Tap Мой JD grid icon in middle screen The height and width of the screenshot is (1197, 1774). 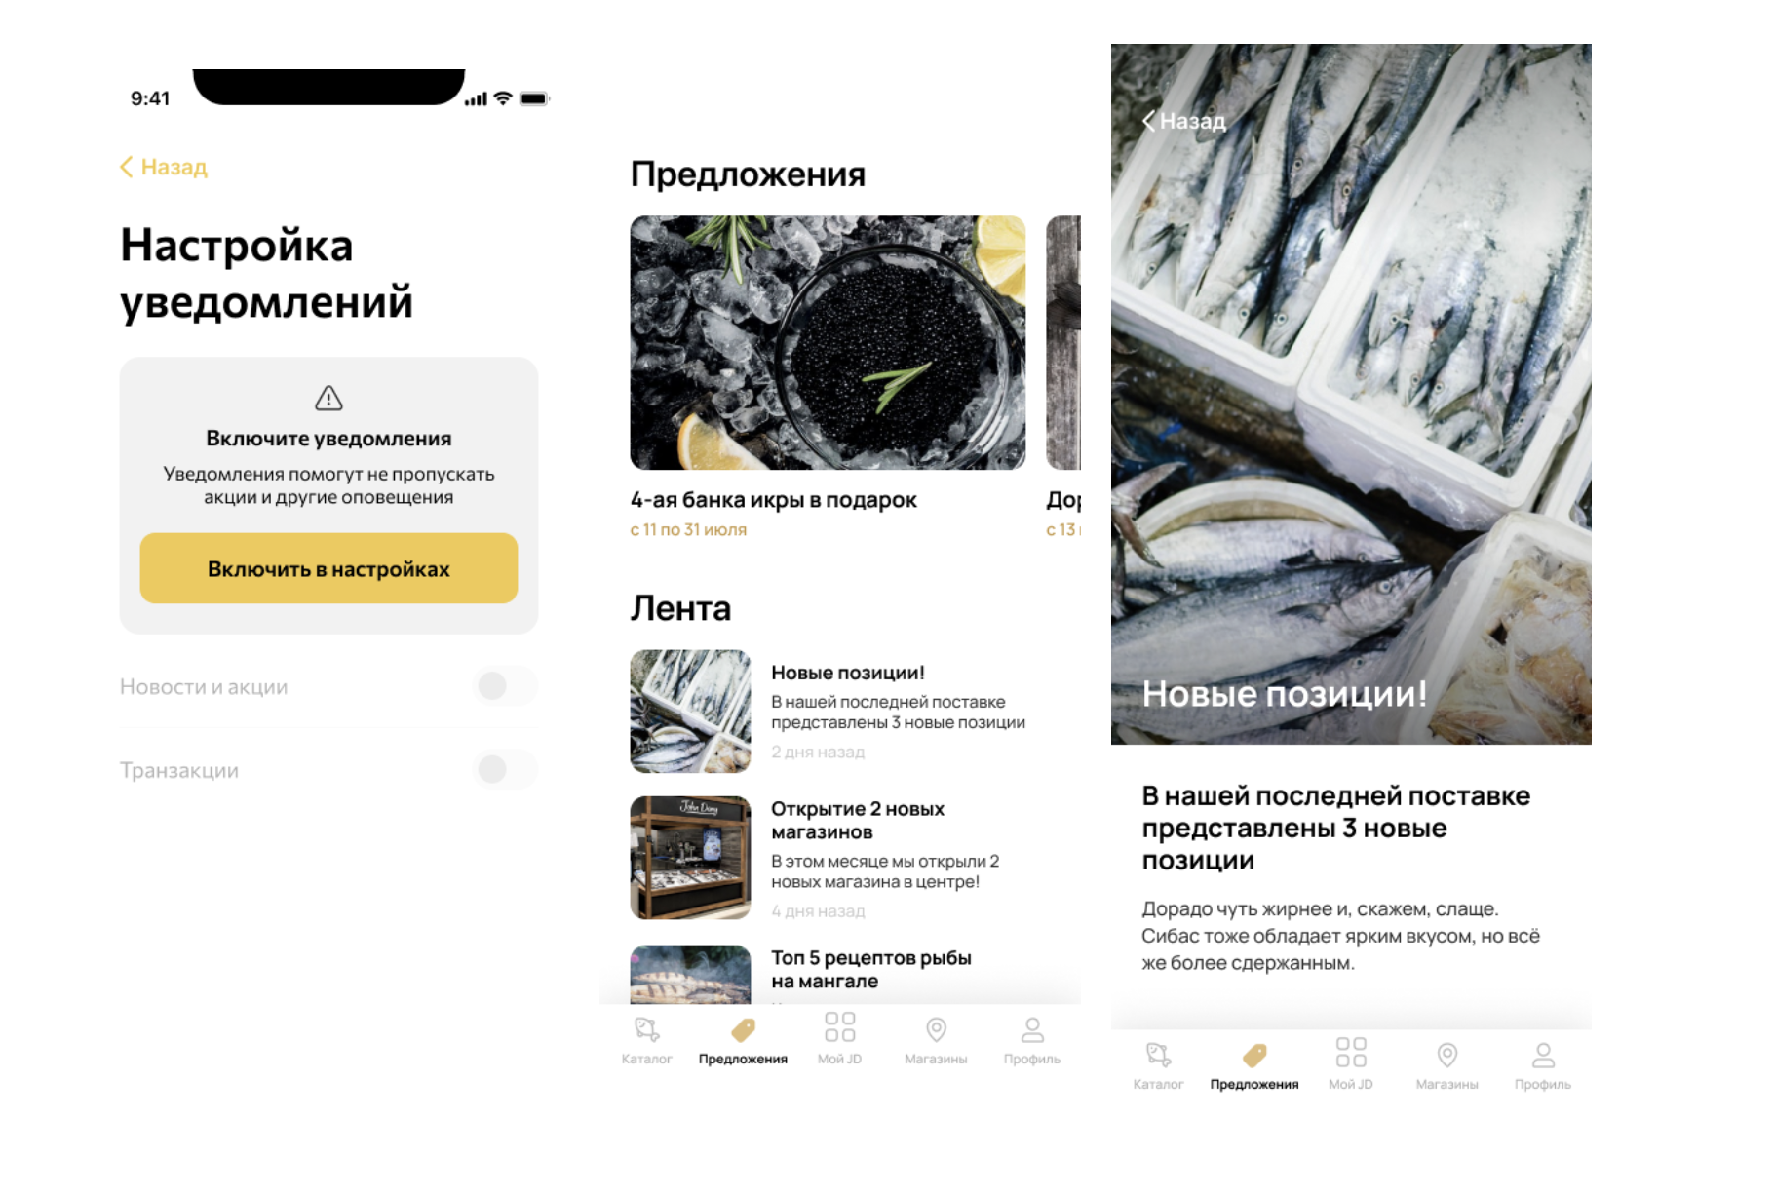click(x=839, y=1027)
